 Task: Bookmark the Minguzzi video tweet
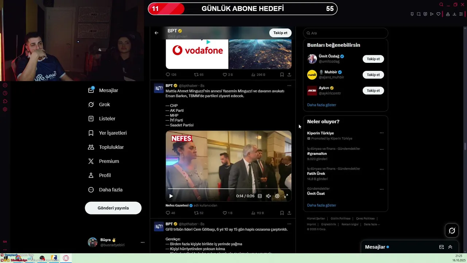click(282, 213)
